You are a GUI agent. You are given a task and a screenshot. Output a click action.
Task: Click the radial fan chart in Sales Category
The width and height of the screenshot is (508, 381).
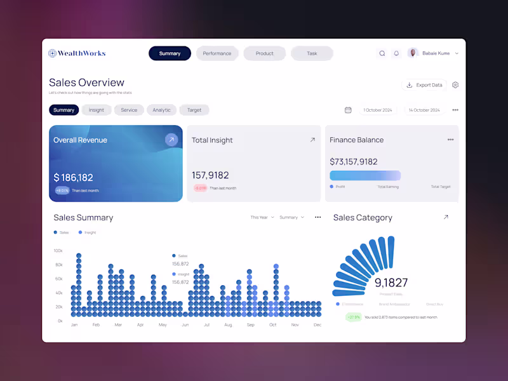363,266
